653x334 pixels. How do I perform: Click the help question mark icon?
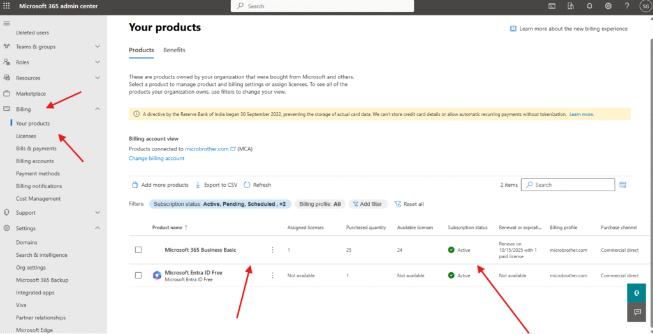(627, 6)
